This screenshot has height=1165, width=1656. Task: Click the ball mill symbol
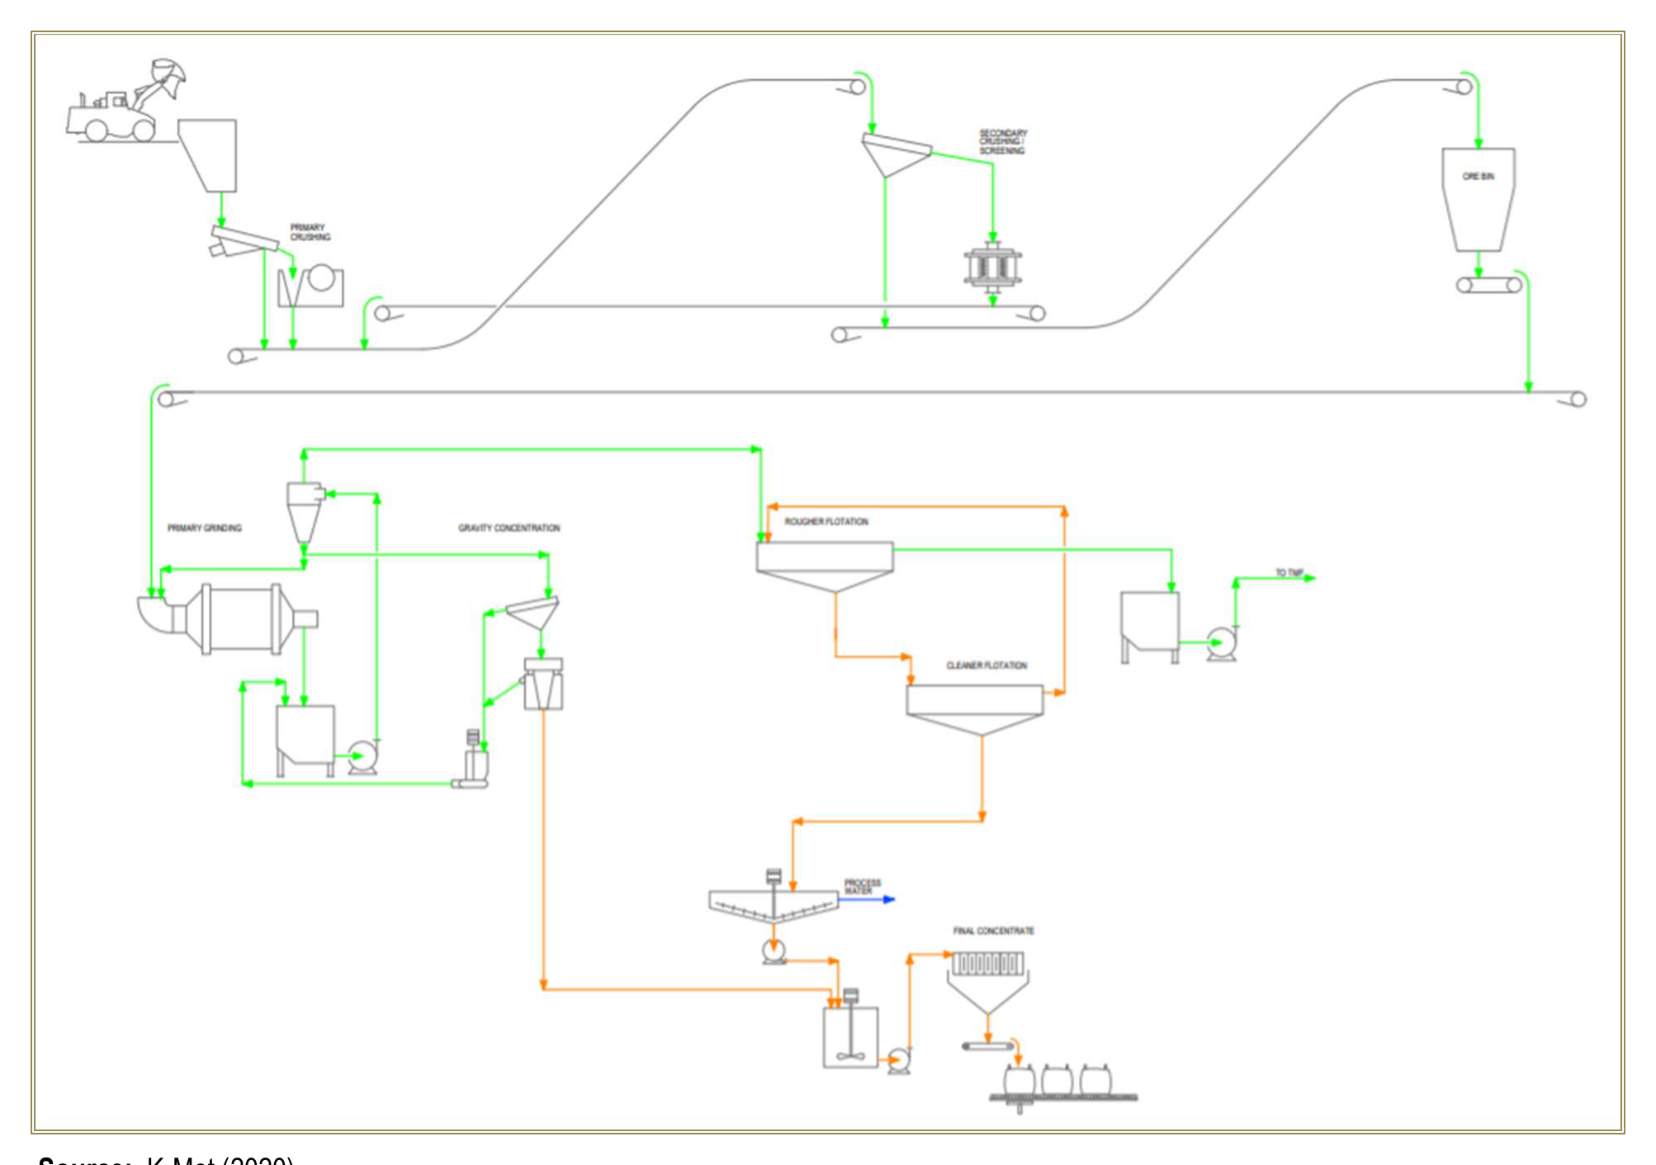click(x=229, y=619)
